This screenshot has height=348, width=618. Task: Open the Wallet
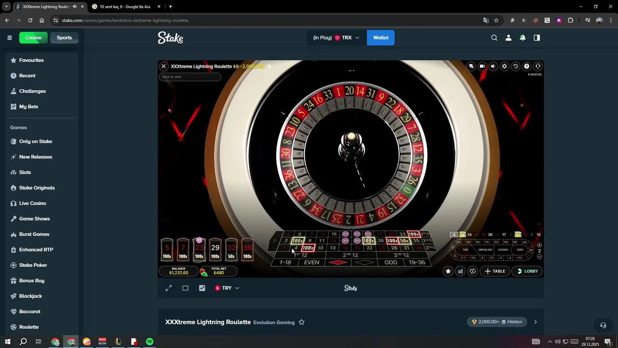[380, 38]
